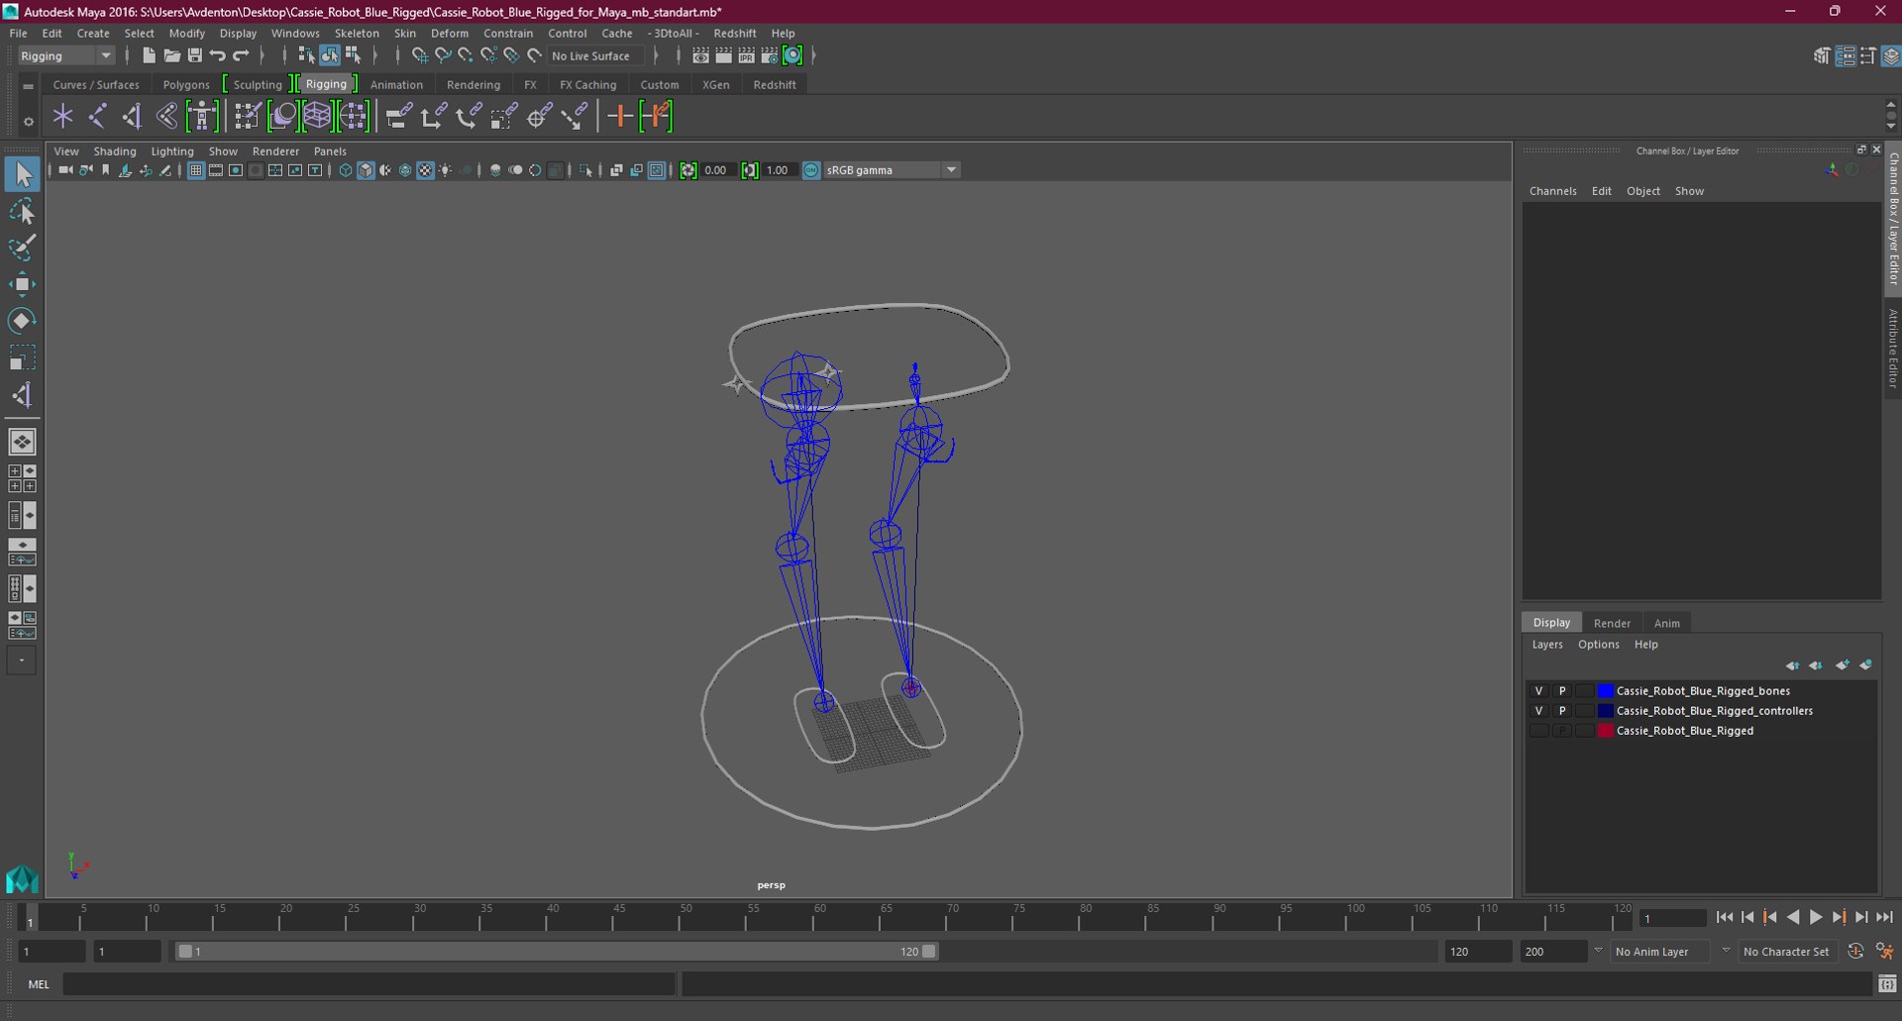
Task: Click the Script Editor icon
Action: pos(1887,983)
